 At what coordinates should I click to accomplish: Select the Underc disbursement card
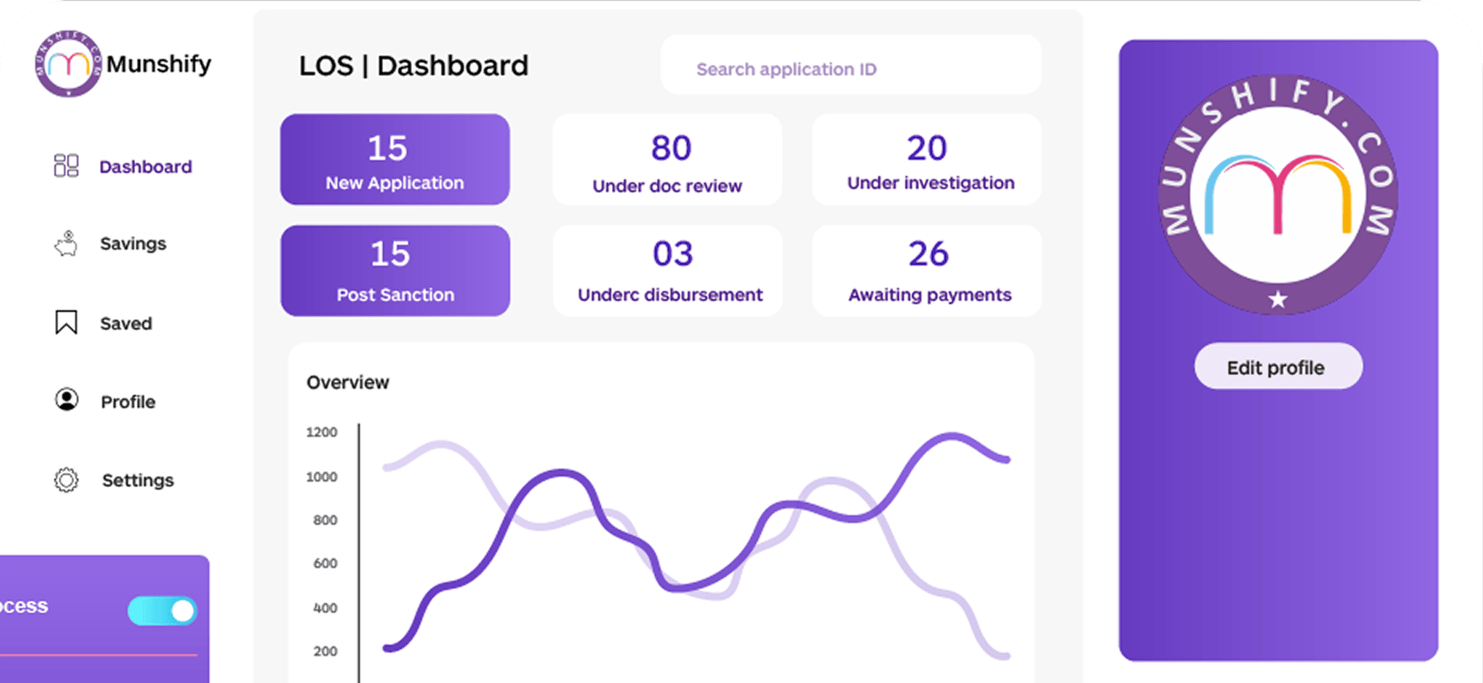(x=667, y=270)
